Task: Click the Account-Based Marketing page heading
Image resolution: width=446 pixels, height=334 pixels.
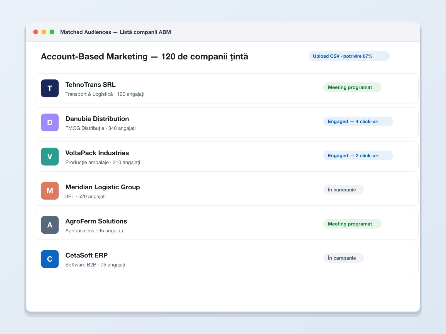Action: 144,57
